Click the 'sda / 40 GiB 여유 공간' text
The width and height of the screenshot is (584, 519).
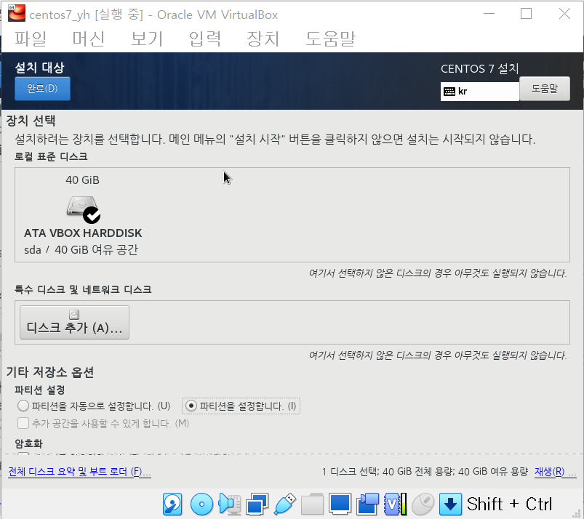pos(81,249)
